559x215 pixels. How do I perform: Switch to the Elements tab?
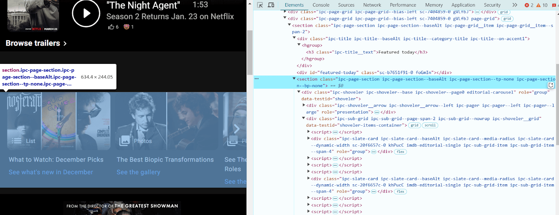pyautogui.click(x=294, y=5)
